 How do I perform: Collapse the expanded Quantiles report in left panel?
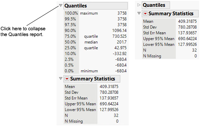[61, 5]
